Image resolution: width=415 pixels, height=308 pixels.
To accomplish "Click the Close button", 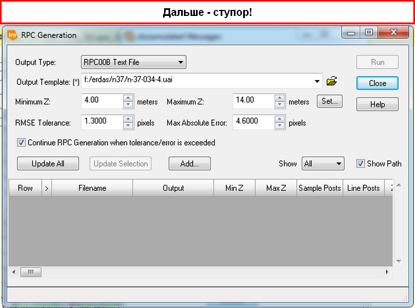I will pyautogui.click(x=377, y=83).
